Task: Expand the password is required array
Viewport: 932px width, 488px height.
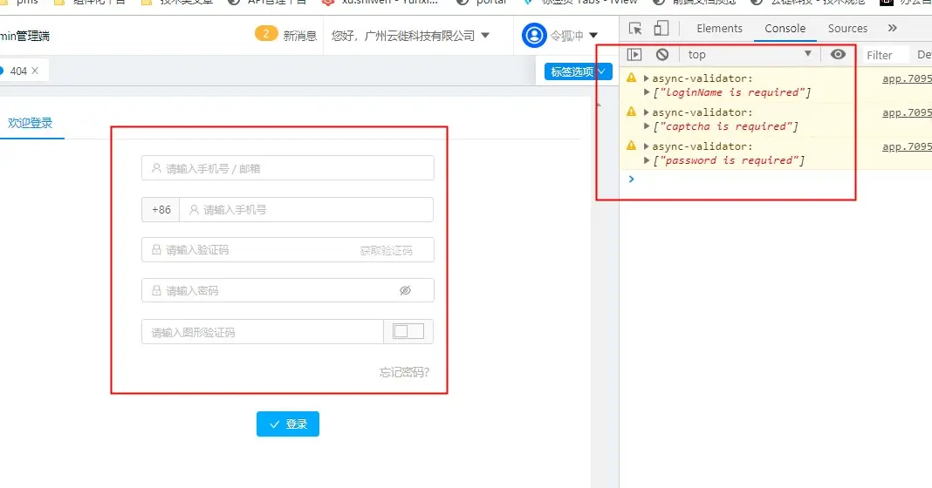Action: coord(646,159)
